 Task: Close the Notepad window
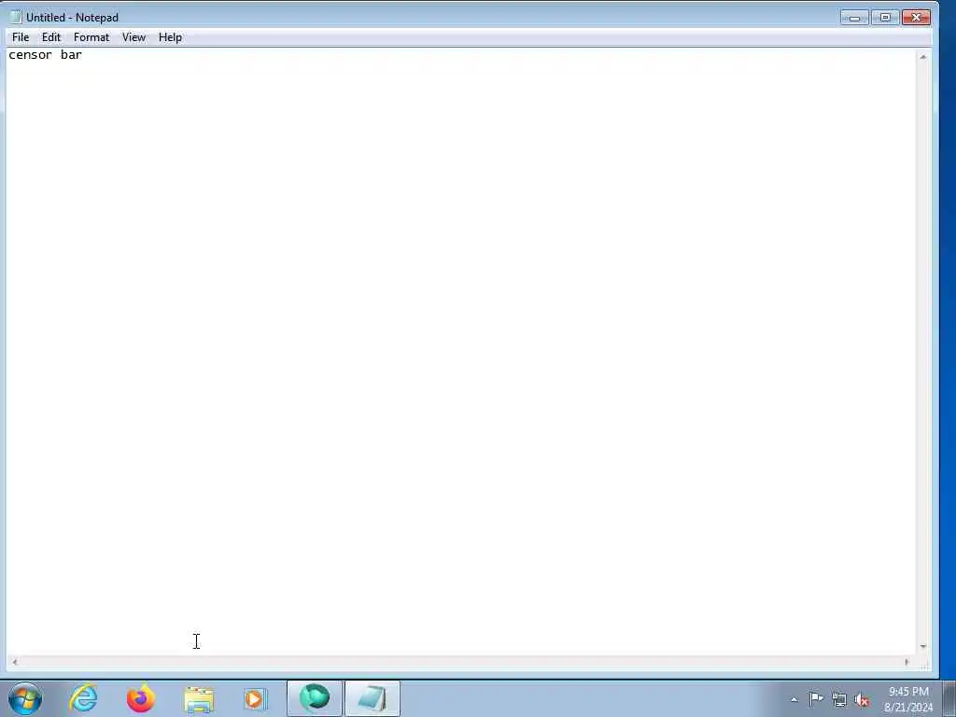916,18
